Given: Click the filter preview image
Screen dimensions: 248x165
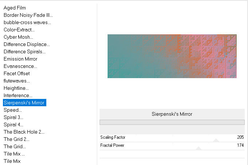Looking at the screenshot, I should pos(172,56).
